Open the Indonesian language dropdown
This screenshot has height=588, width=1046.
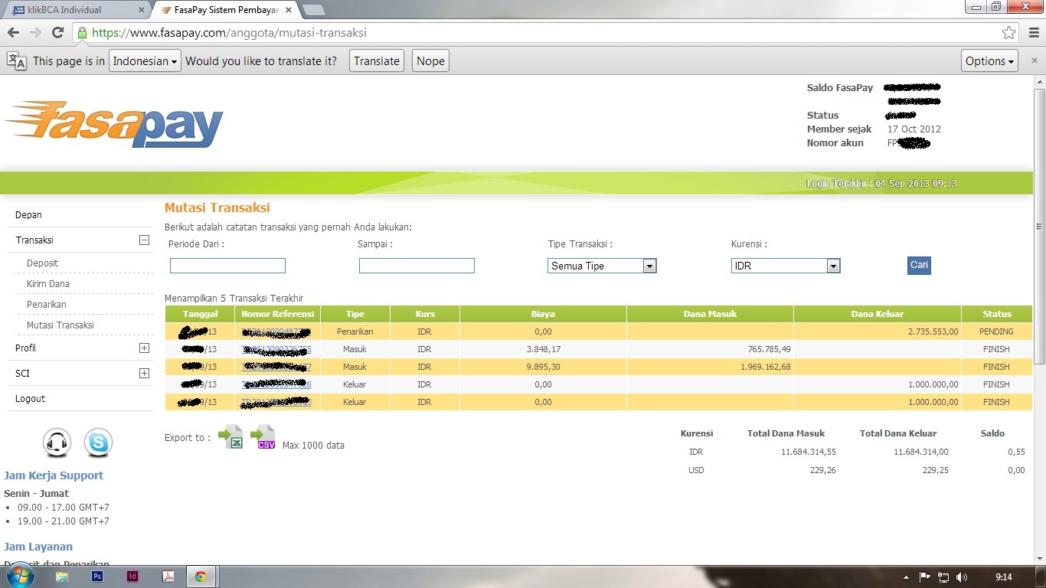point(145,61)
